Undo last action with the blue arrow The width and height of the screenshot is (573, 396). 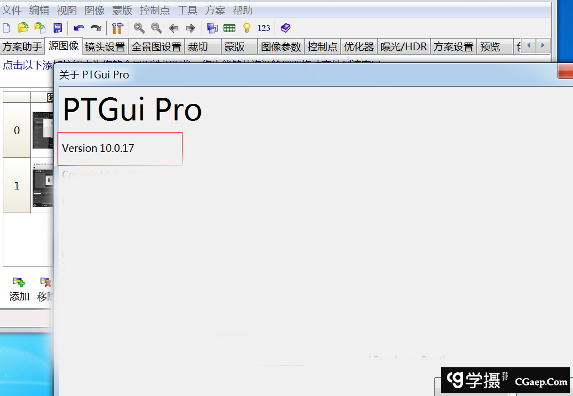pos(79,28)
